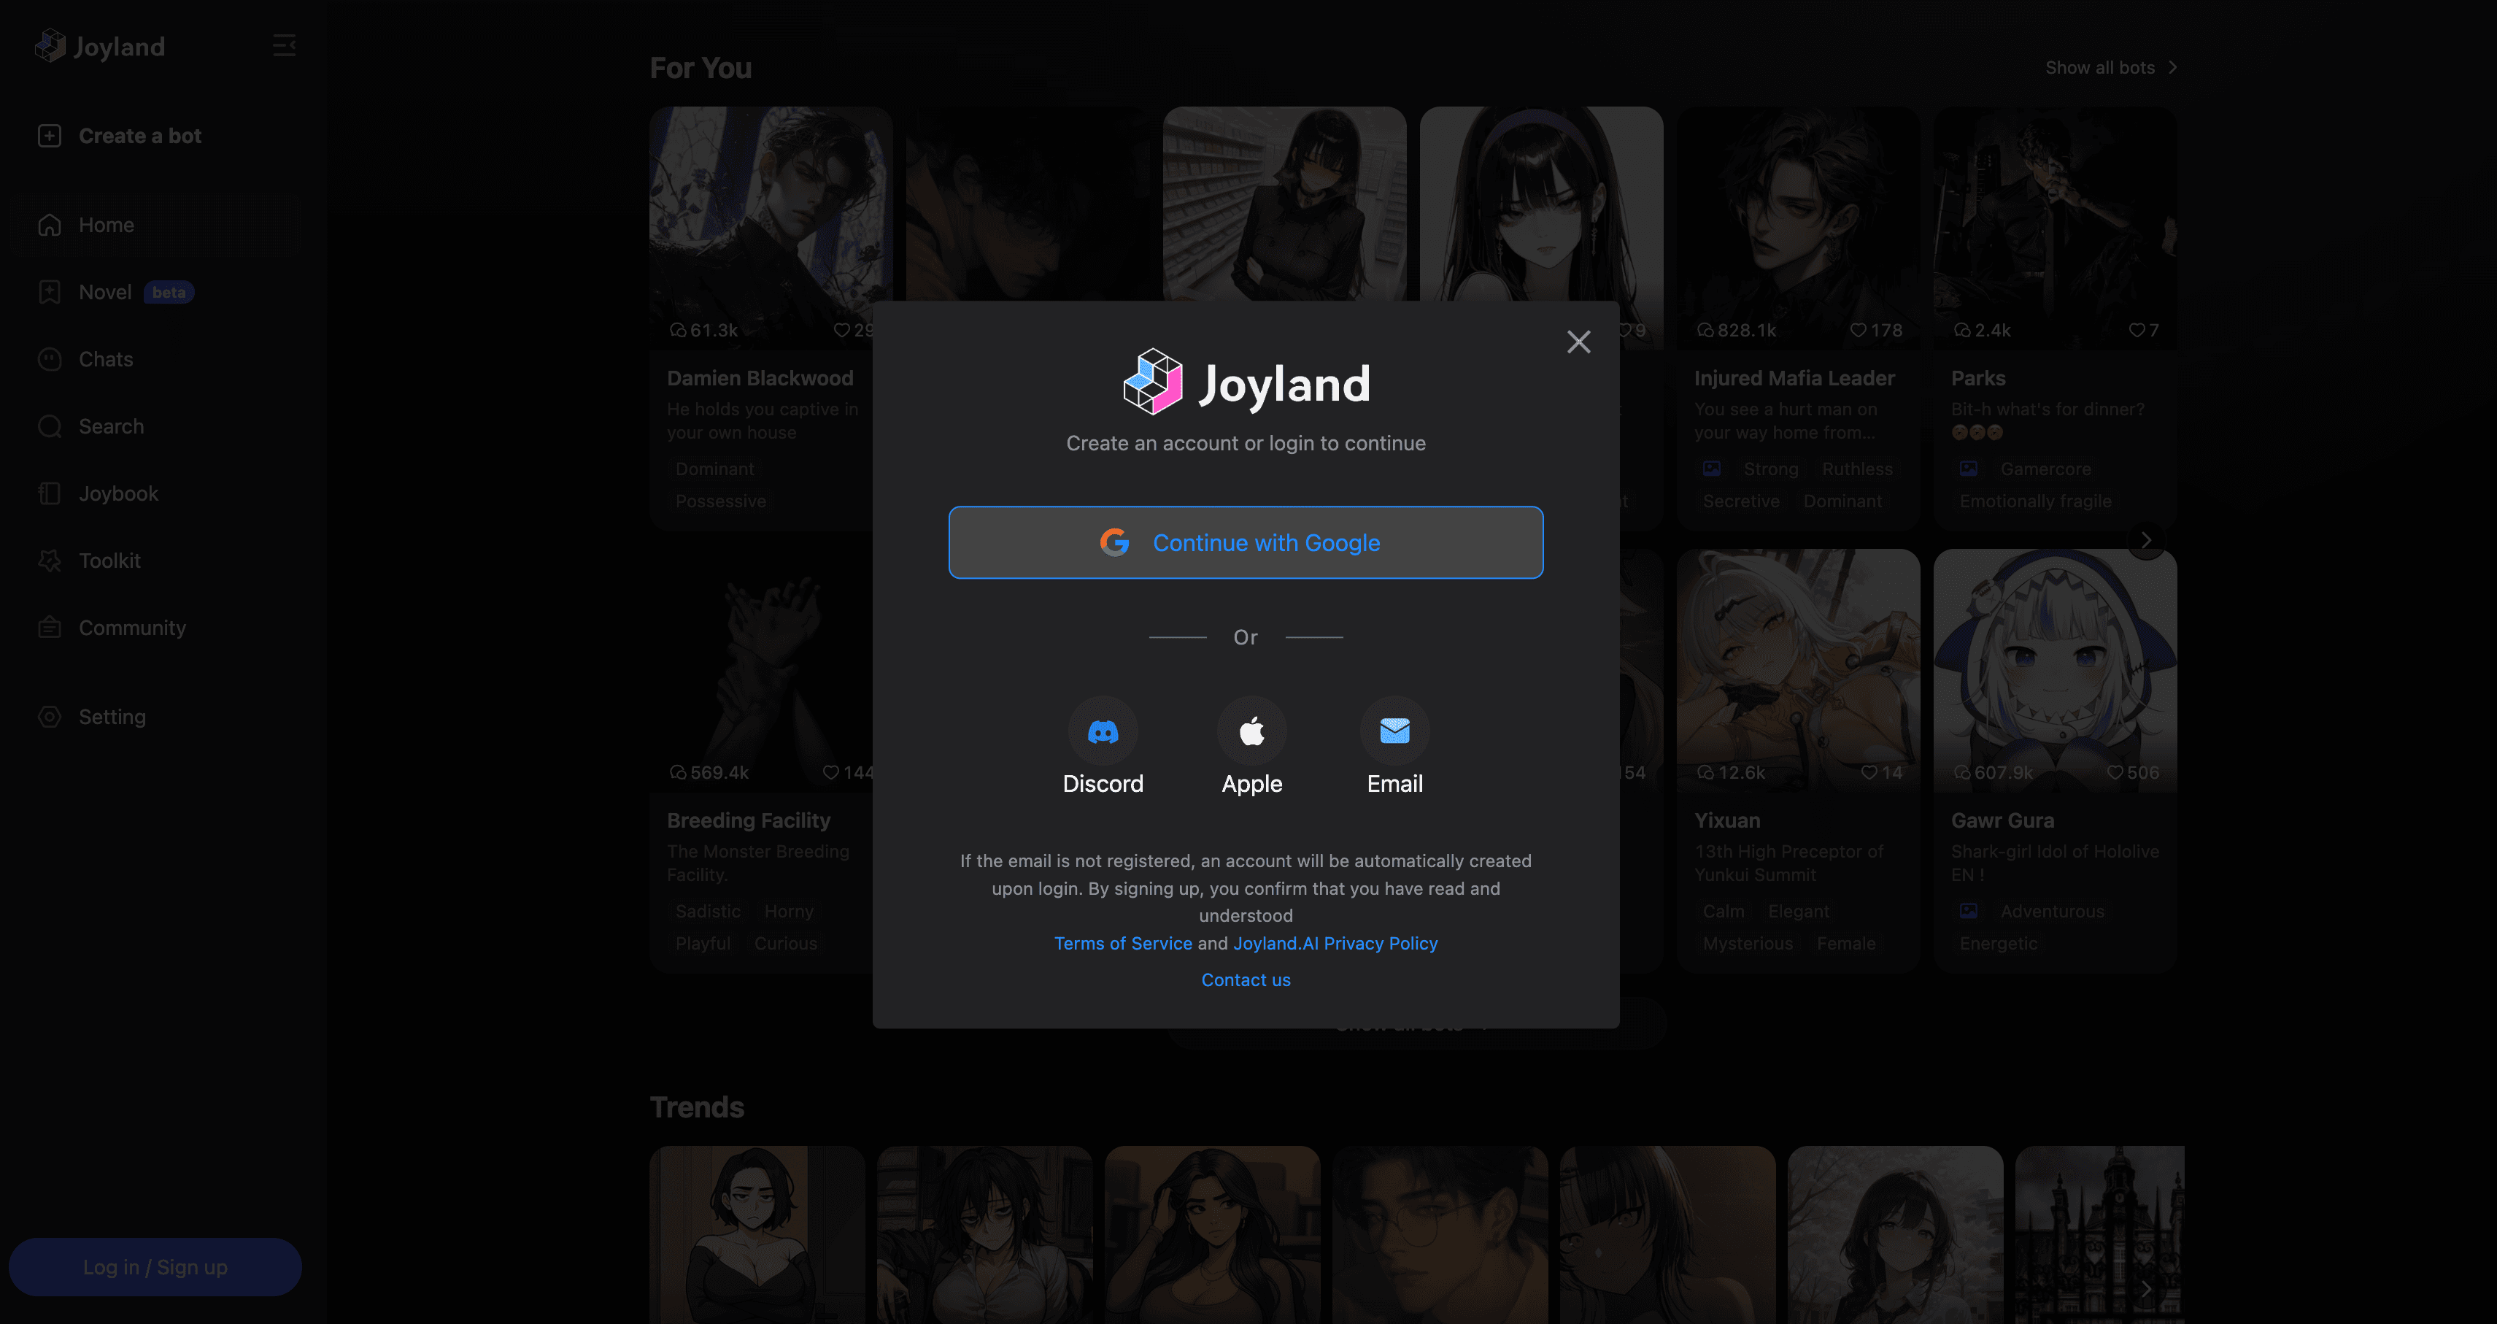
Task: Select Sadistic tag on Breeding Facility
Action: click(x=708, y=911)
